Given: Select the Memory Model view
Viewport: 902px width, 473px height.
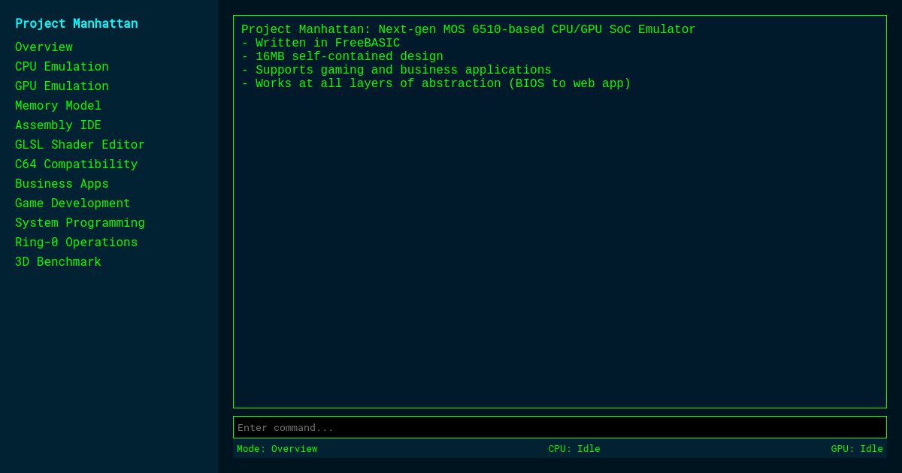Looking at the screenshot, I should [58, 105].
